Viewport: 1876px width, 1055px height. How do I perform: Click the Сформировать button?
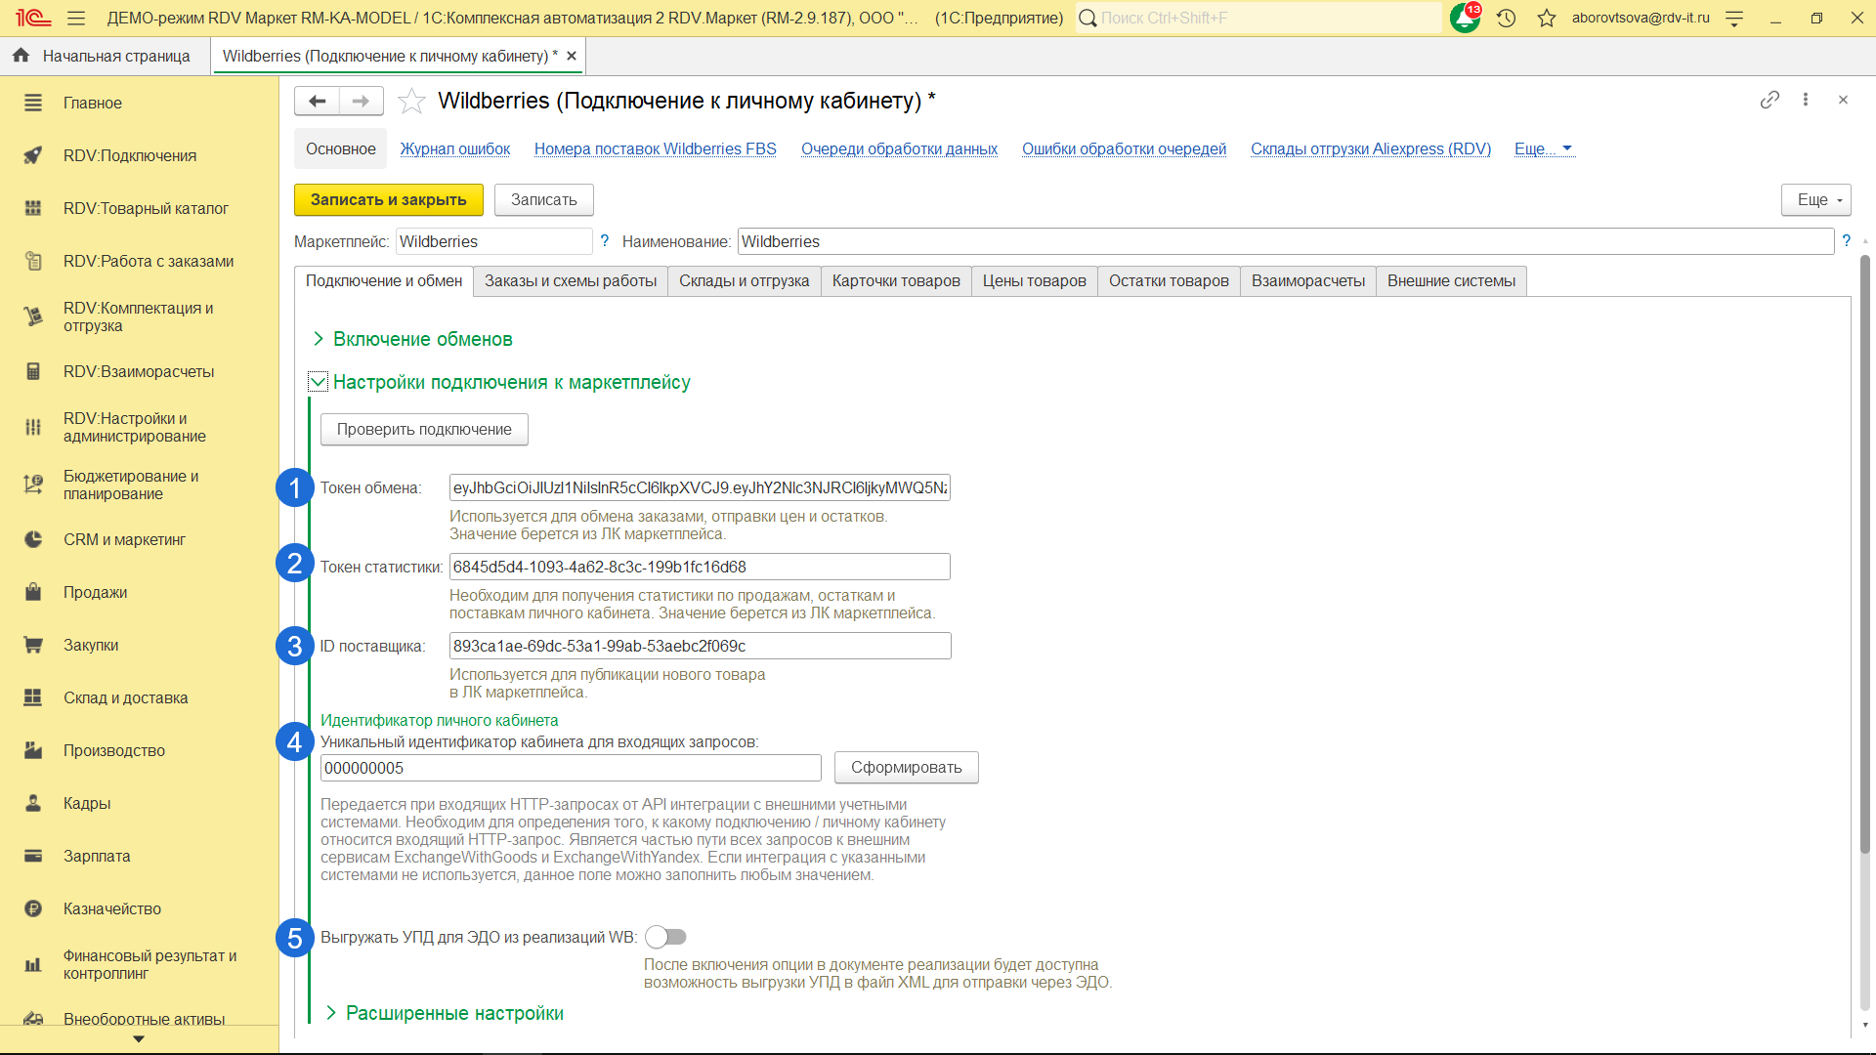pyautogui.click(x=906, y=767)
